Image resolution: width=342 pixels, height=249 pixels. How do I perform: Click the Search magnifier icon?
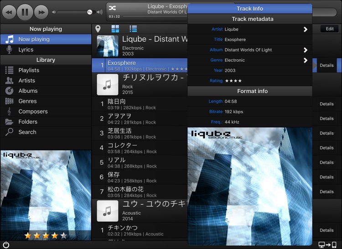pos(9,132)
